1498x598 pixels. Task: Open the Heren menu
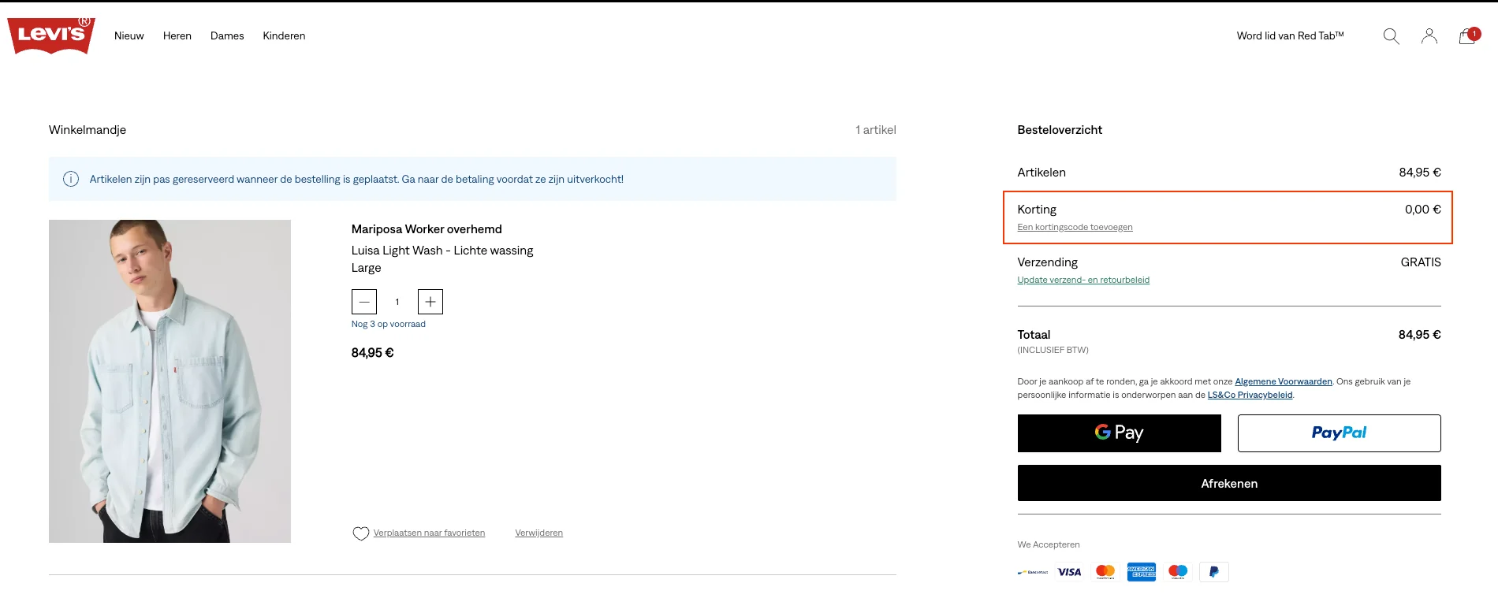coord(177,35)
